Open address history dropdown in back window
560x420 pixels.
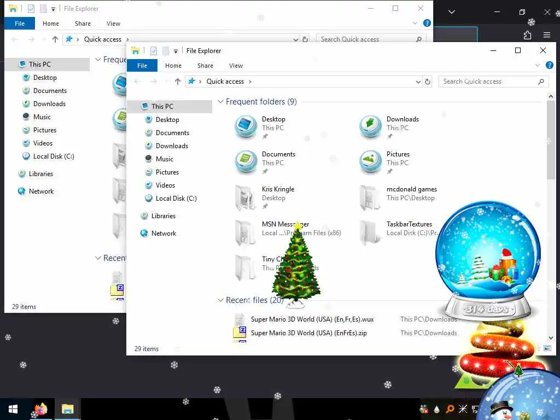296,39
